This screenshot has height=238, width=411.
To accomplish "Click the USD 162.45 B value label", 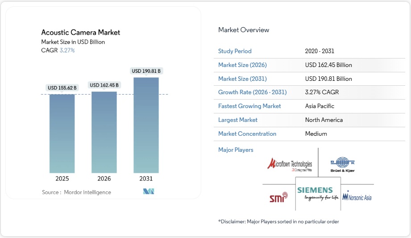I will [104, 85].
